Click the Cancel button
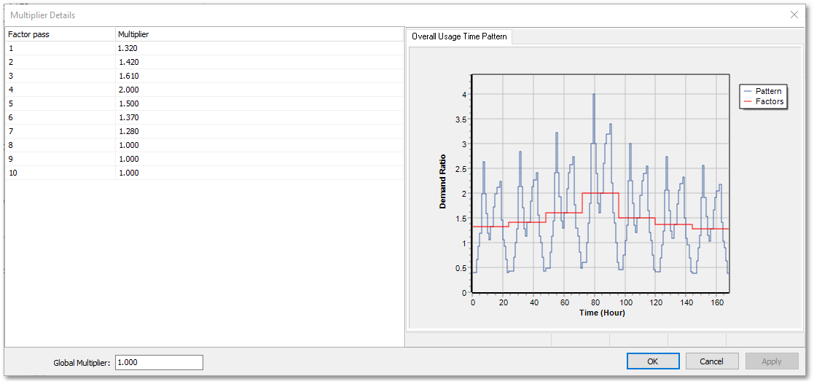 pos(712,361)
